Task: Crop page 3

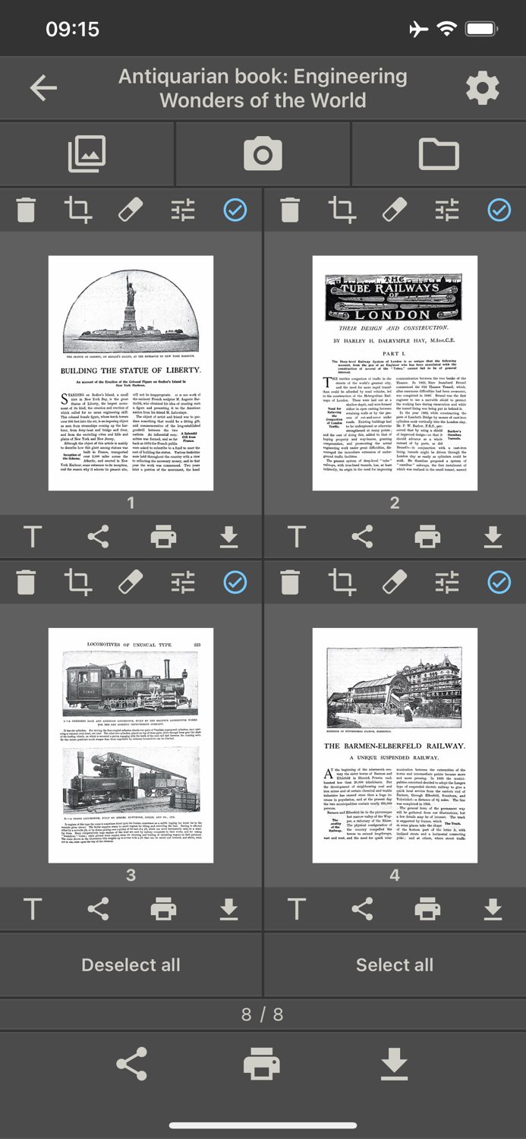Action: pyautogui.click(x=78, y=582)
